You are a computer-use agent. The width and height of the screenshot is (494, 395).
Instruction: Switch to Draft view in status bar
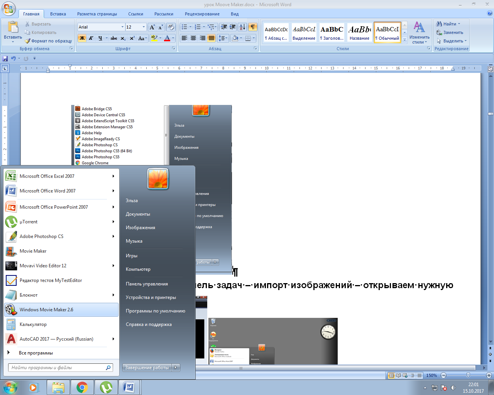[x=419, y=375]
